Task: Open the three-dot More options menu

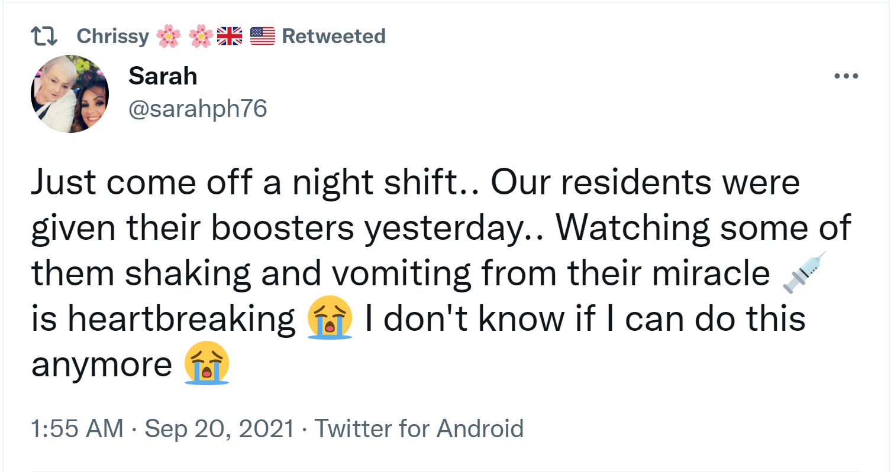Action: pos(845,76)
